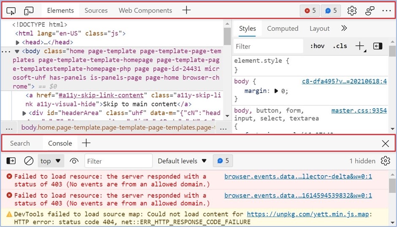Toggle .cls element classes panel
Screen dimensions: 397x227
click(x=340, y=46)
